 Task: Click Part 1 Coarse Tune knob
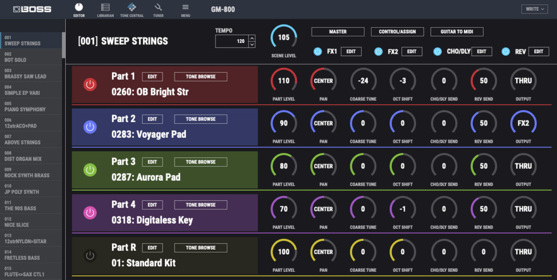coord(363,81)
